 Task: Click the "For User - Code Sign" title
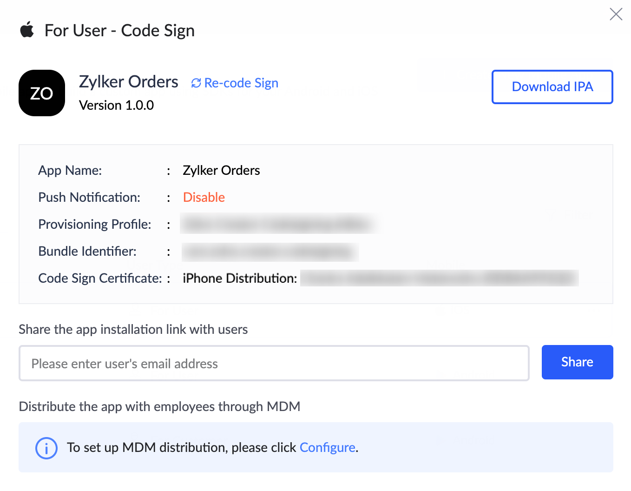[x=119, y=31]
